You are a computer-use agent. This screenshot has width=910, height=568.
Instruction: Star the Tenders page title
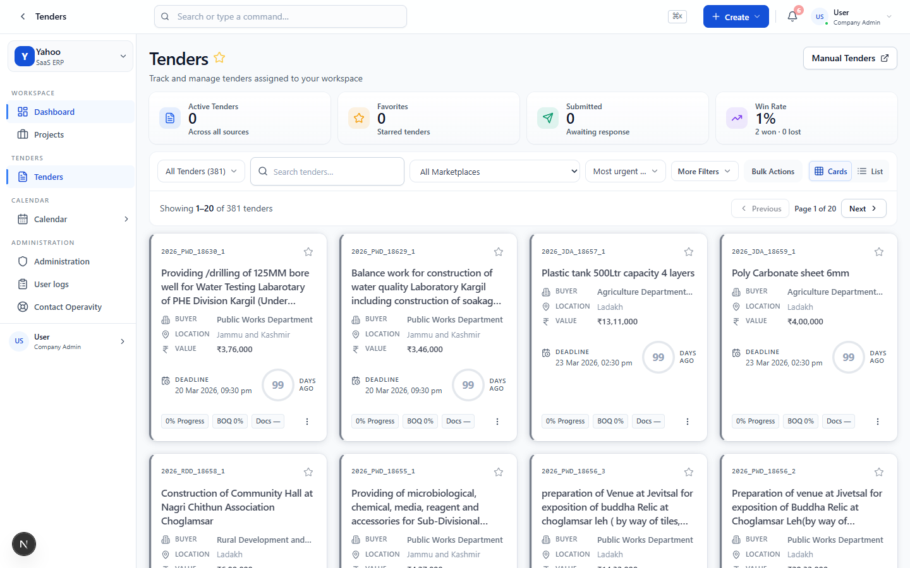point(219,57)
